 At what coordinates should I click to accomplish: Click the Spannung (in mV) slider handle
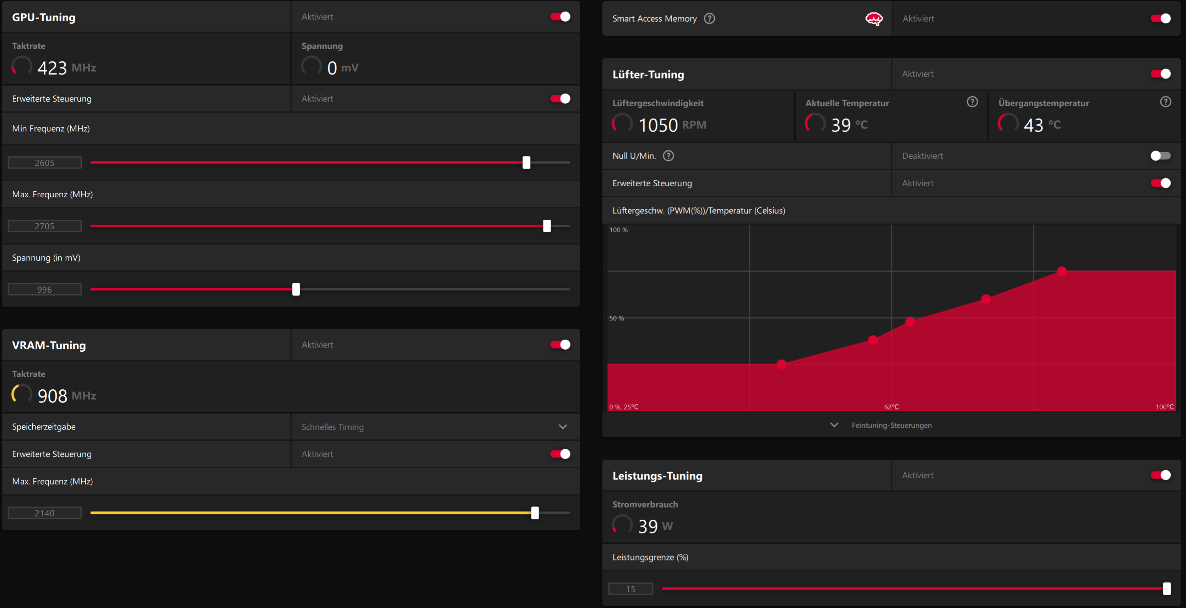[x=296, y=289]
